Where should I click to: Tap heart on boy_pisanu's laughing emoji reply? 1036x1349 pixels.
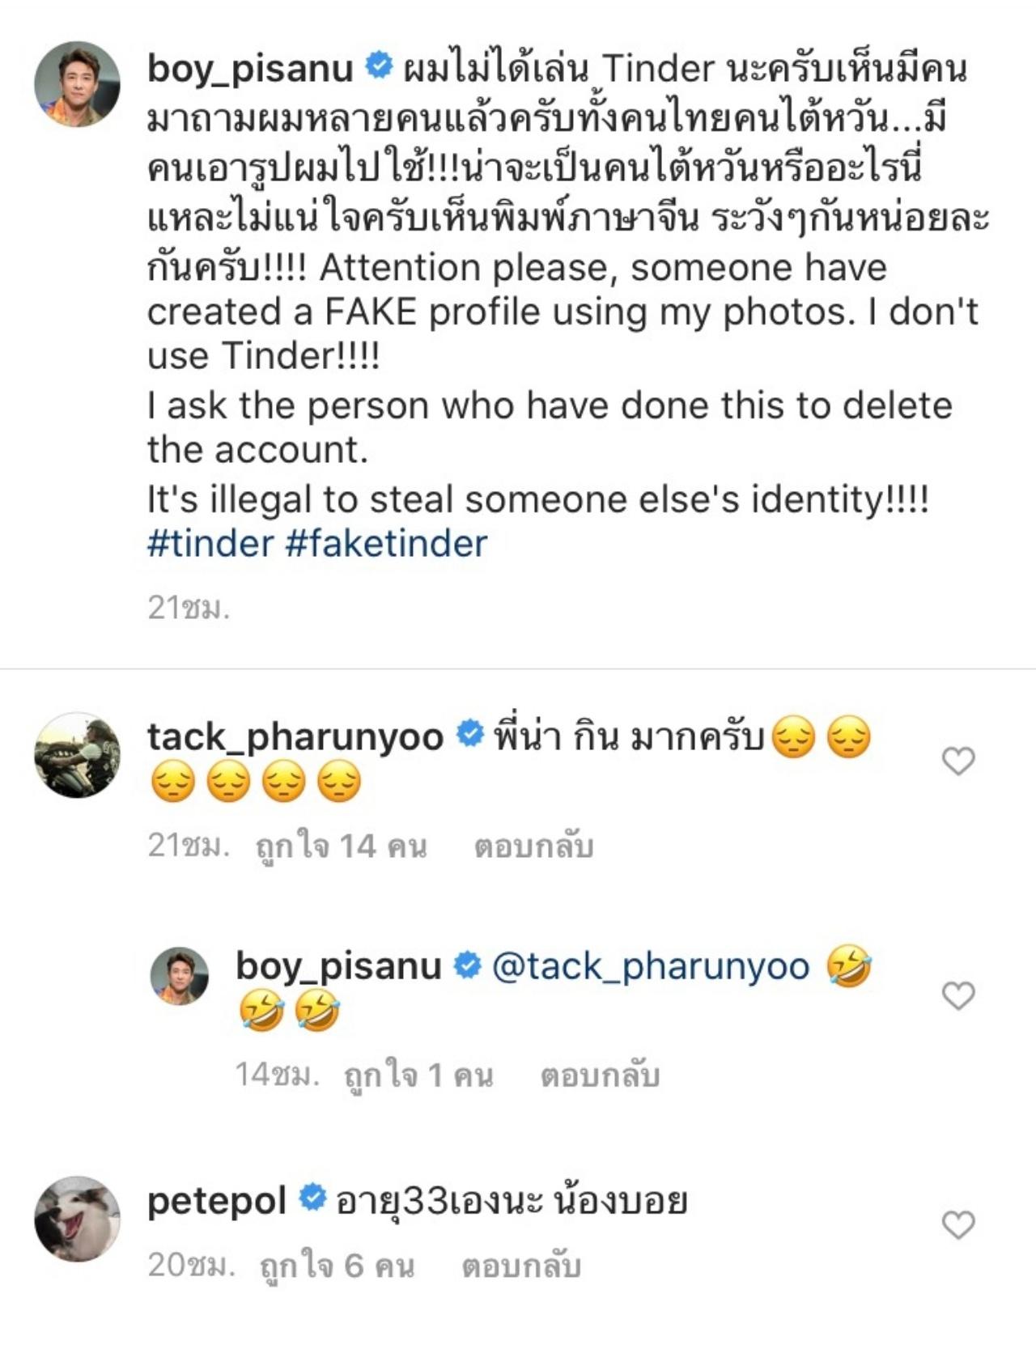(x=958, y=995)
